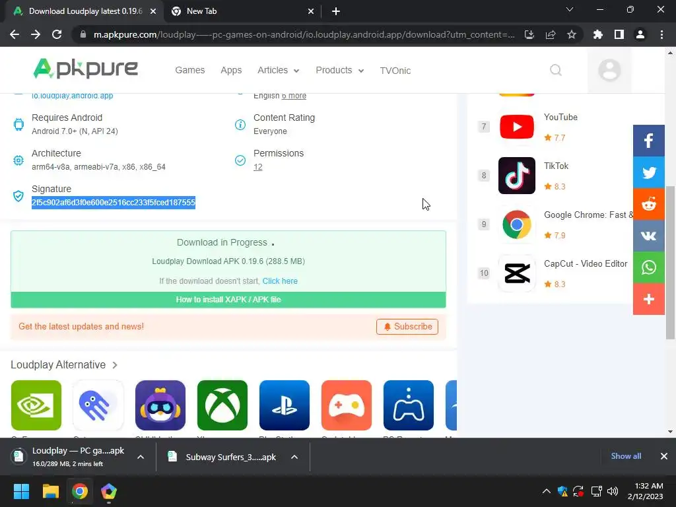This screenshot has width=676, height=507.
Task: Share page on Reddit
Action: pyautogui.click(x=648, y=204)
